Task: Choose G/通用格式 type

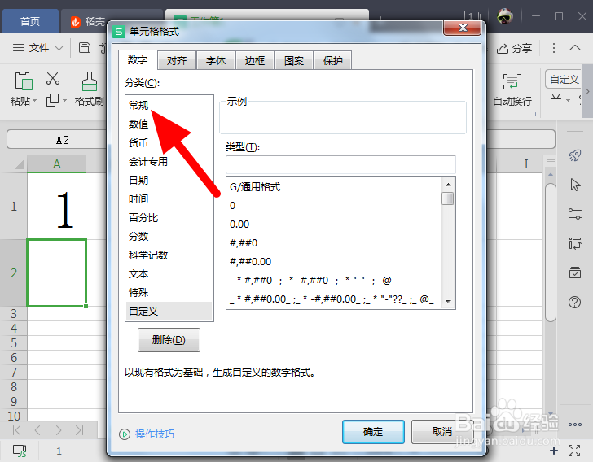Action: tap(334, 186)
